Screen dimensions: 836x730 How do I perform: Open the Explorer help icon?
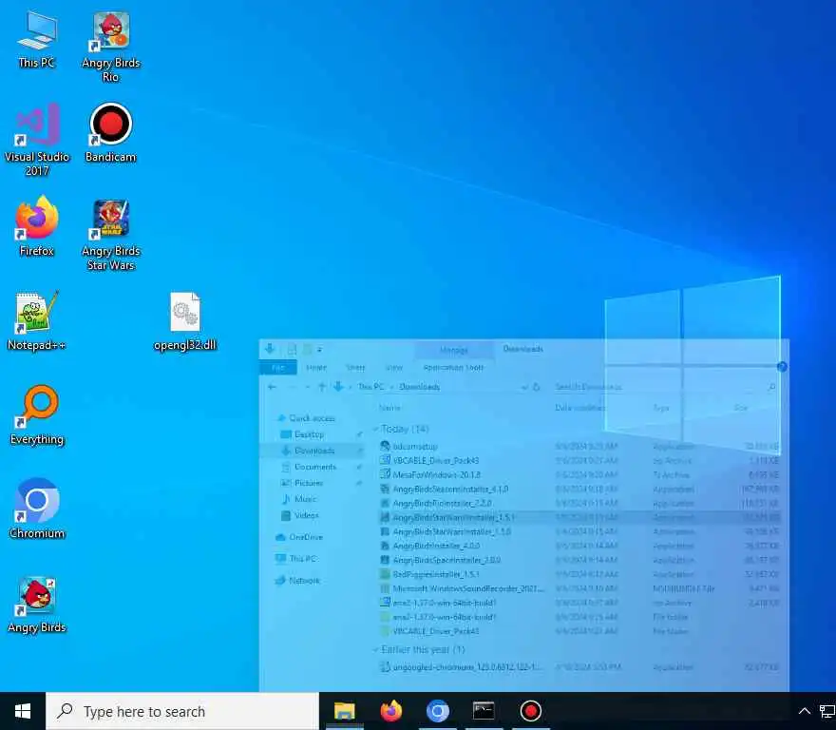[x=782, y=367]
